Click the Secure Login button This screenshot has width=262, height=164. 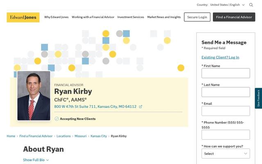tap(197, 17)
